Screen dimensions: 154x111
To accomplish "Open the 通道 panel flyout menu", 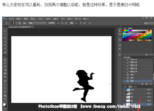I will point(153,86).
